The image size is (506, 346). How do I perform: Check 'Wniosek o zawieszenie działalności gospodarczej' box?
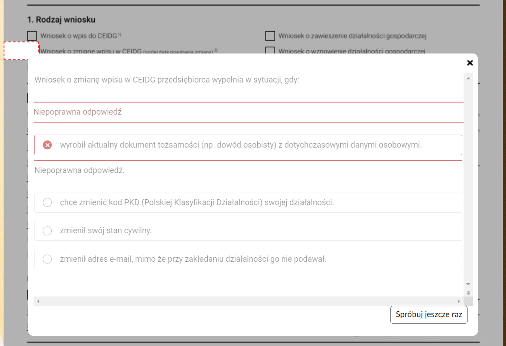click(x=270, y=36)
